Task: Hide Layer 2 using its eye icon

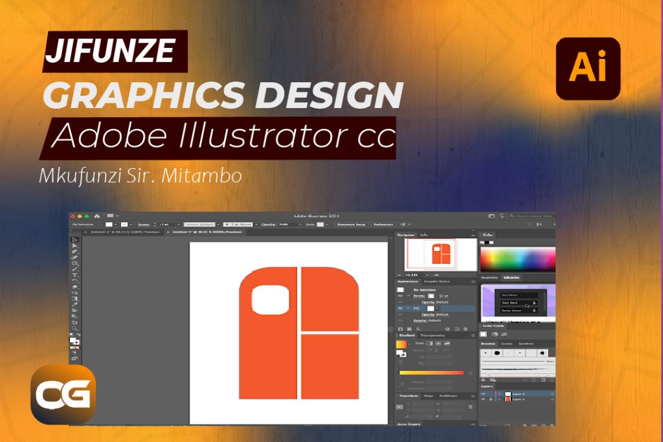Action: click(484, 394)
